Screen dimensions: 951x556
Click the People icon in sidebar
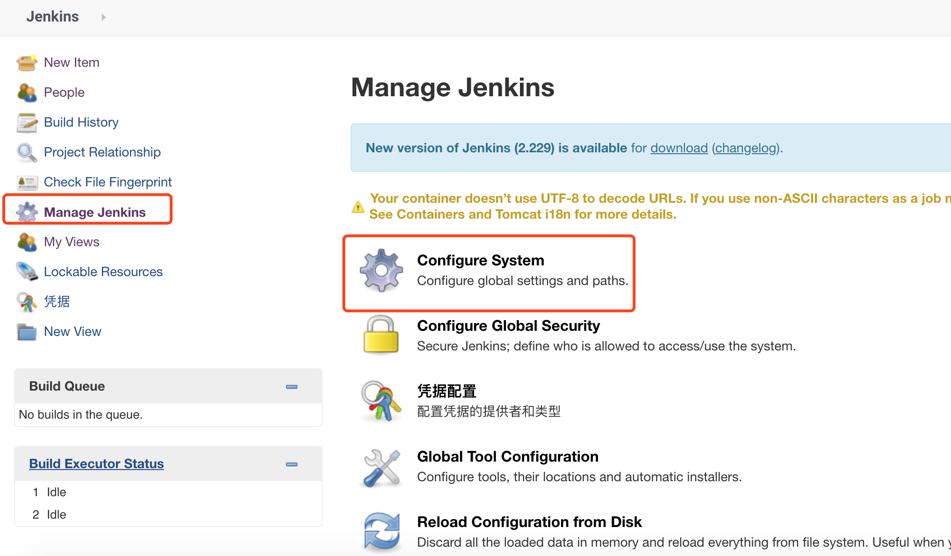[x=27, y=93]
